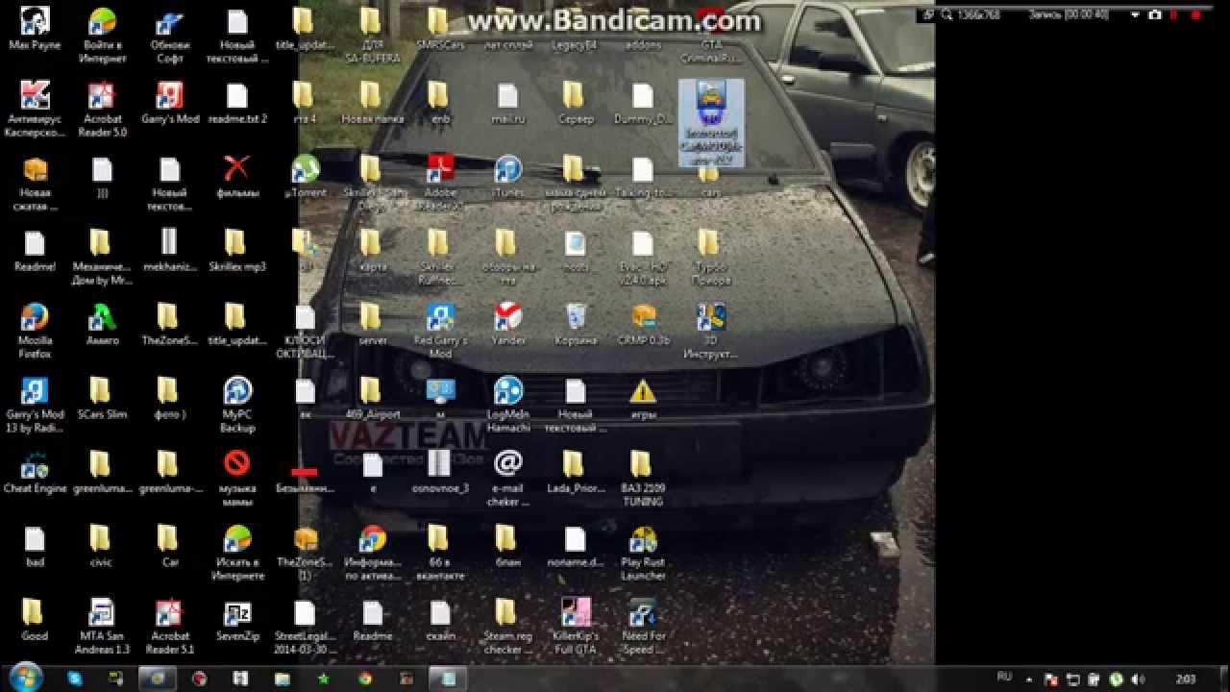
Task: Launch Mozilla Firefox from the desktop
Action: (35, 331)
